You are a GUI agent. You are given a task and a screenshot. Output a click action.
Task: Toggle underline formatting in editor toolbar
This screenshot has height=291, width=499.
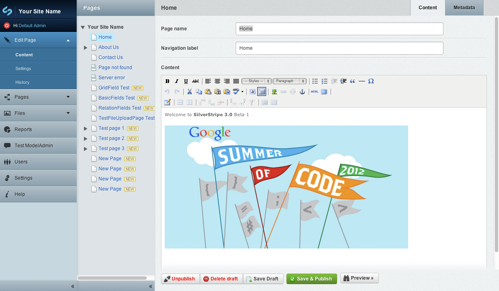pos(186,81)
